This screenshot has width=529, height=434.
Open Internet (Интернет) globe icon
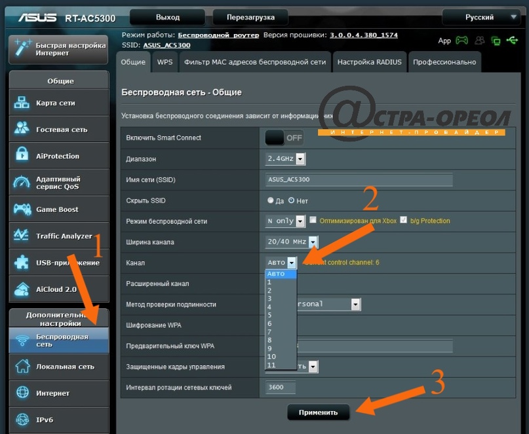[x=22, y=393]
